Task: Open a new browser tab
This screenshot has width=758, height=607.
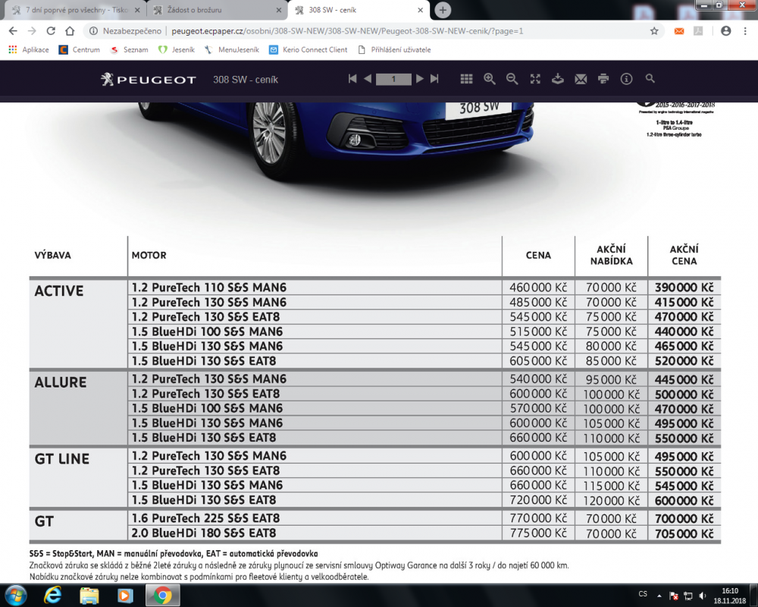Action: 443,10
